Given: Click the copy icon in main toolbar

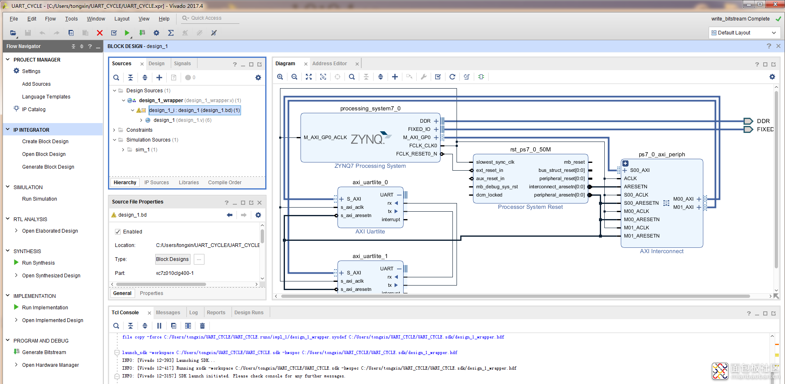Looking at the screenshot, I should pyautogui.click(x=71, y=33).
